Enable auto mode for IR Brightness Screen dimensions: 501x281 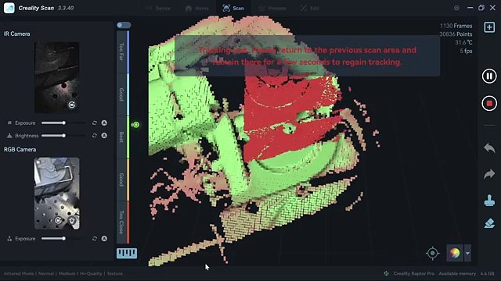coord(104,136)
